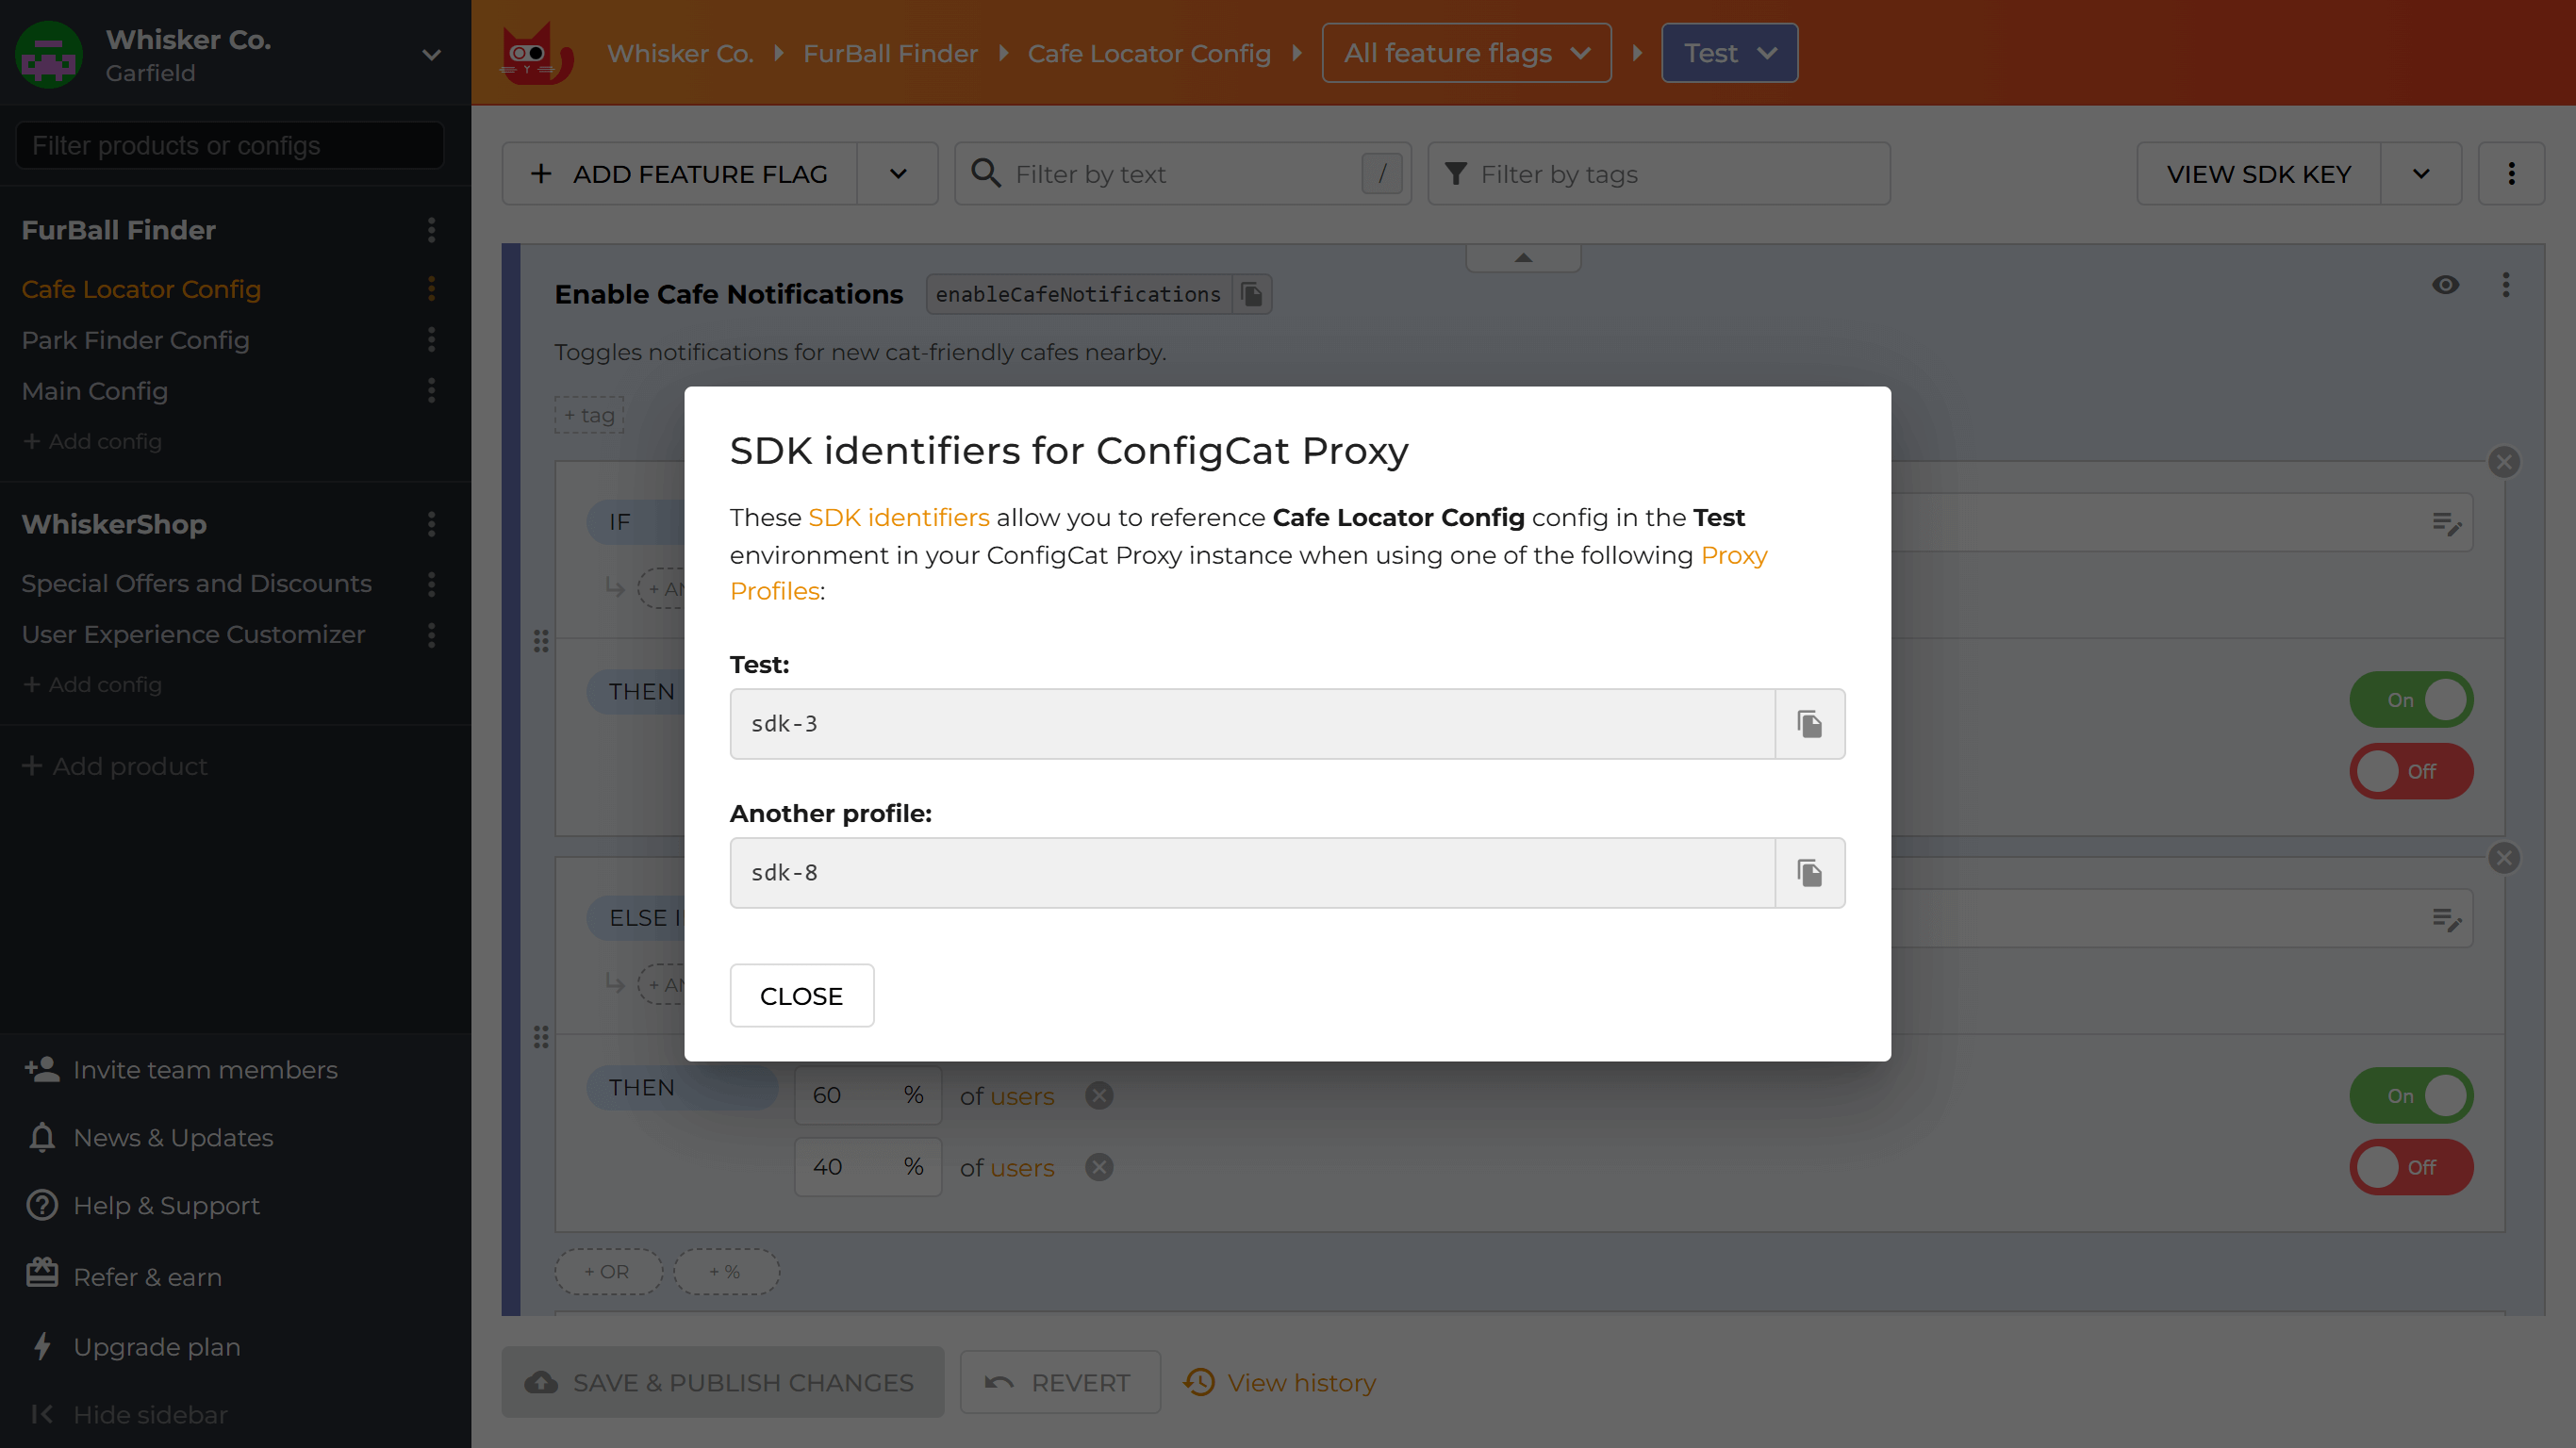Viewport: 2576px width, 1448px height.
Task: Click the kebab menu right of VIEW SDK KEY
Action: [x=2513, y=173]
